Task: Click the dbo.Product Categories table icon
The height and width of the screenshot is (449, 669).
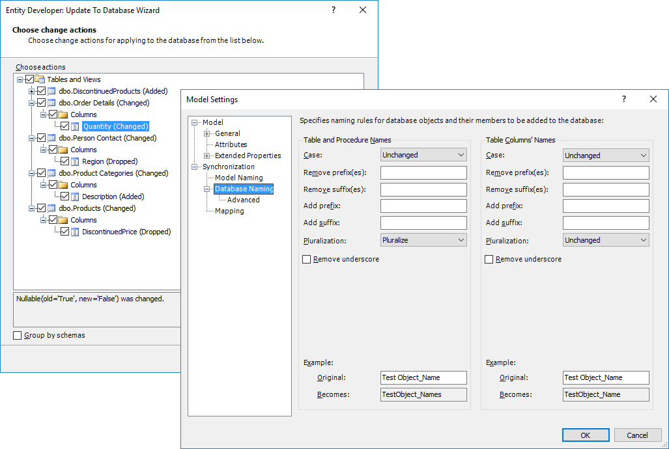Action: tap(51, 173)
